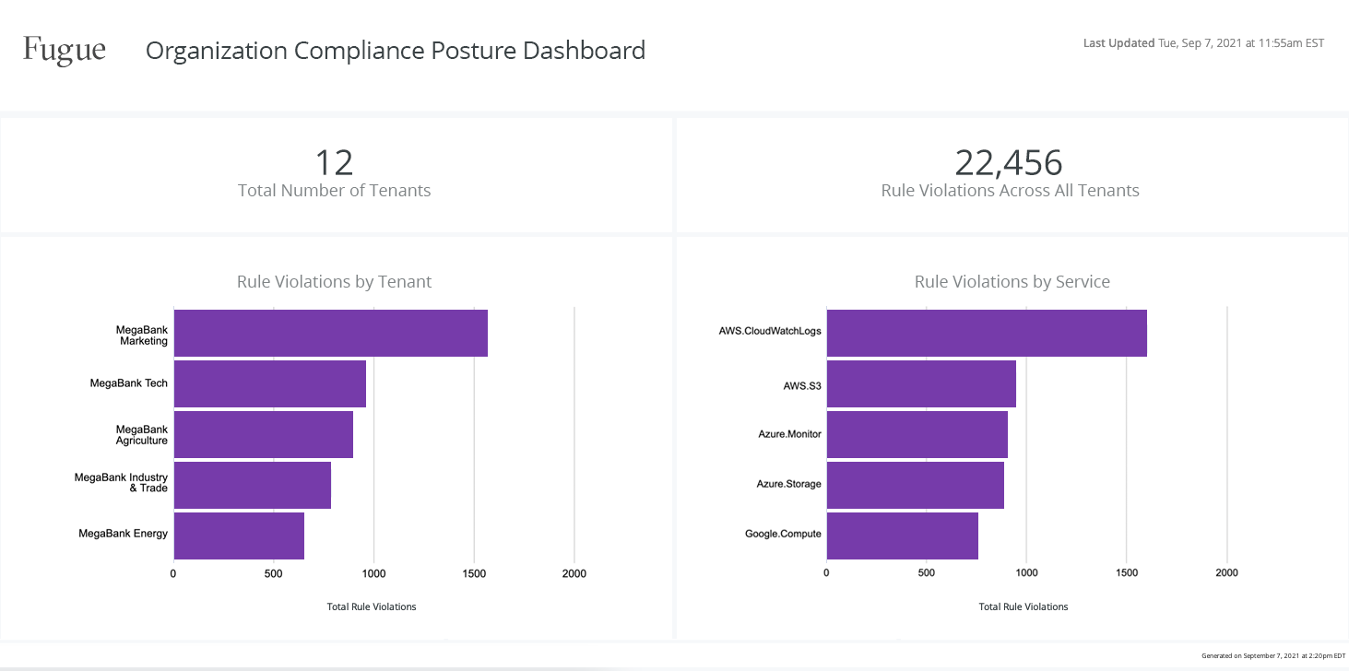Click the Fugue logo
The width and height of the screenshot is (1349, 671).
pyautogui.click(x=65, y=51)
